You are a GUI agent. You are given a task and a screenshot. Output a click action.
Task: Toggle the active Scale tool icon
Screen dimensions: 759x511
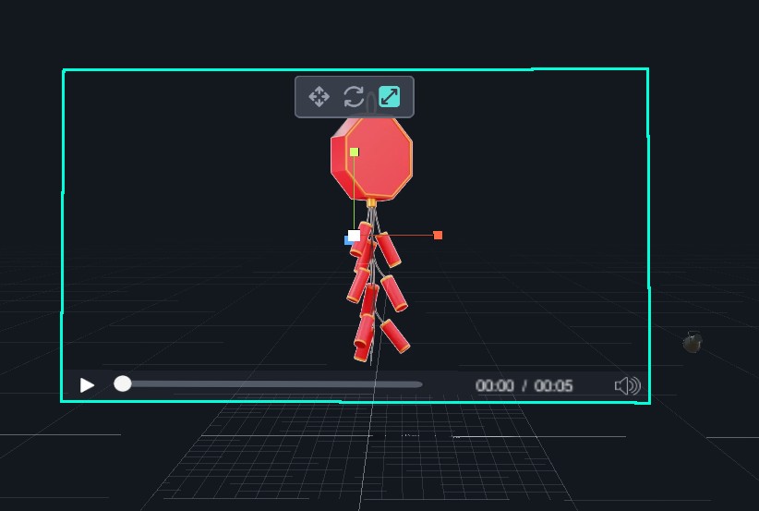click(390, 97)
